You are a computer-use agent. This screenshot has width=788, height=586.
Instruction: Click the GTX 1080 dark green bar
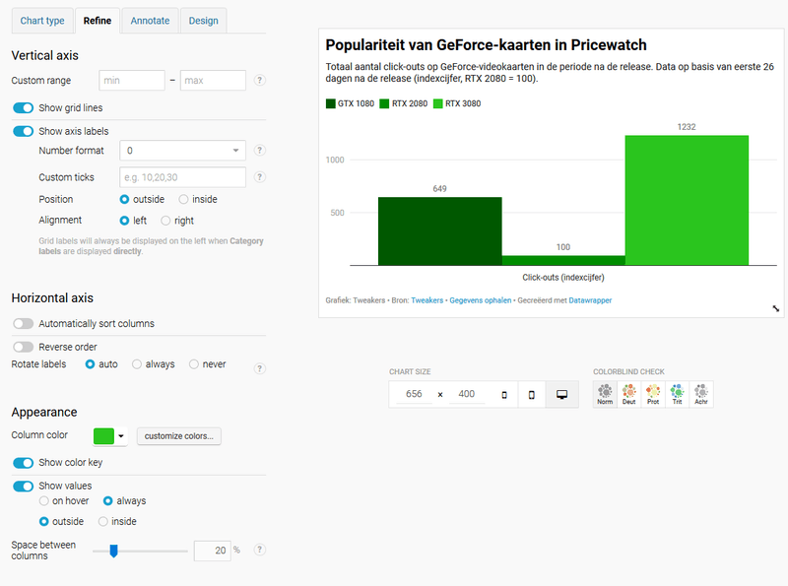(x=439, y=231)
